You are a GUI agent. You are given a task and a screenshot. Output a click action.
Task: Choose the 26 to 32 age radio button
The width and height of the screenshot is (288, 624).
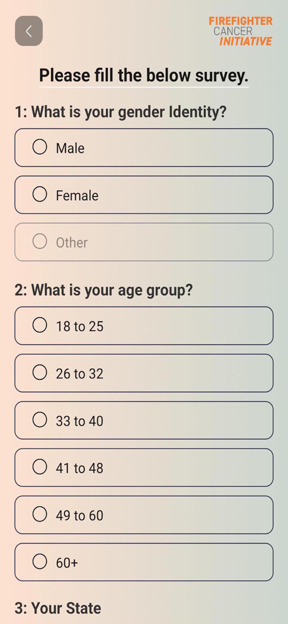tap(40, 373)
